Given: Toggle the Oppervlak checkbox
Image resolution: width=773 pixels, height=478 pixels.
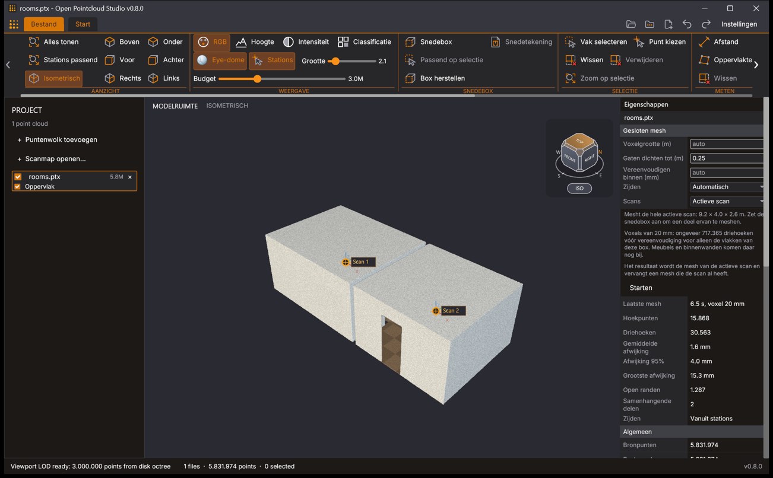Looking at the screenshot, I should [17, 186].
